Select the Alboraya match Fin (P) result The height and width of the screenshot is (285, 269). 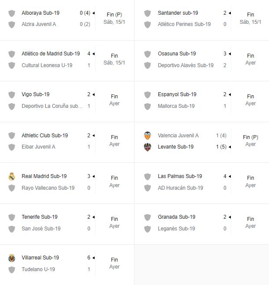[x=114, y=15]
